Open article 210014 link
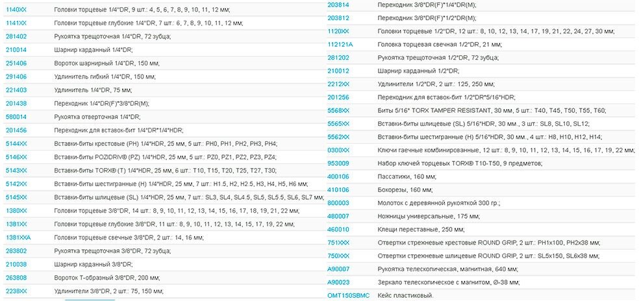The height and width of the screenshot is (301, 639). click(x=16, y=50)
